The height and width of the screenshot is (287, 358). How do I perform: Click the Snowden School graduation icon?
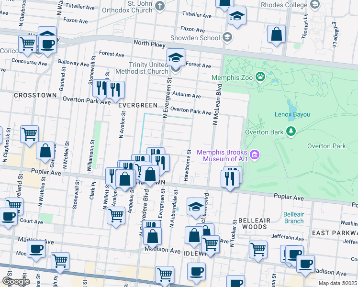click(x=227, y=37)
